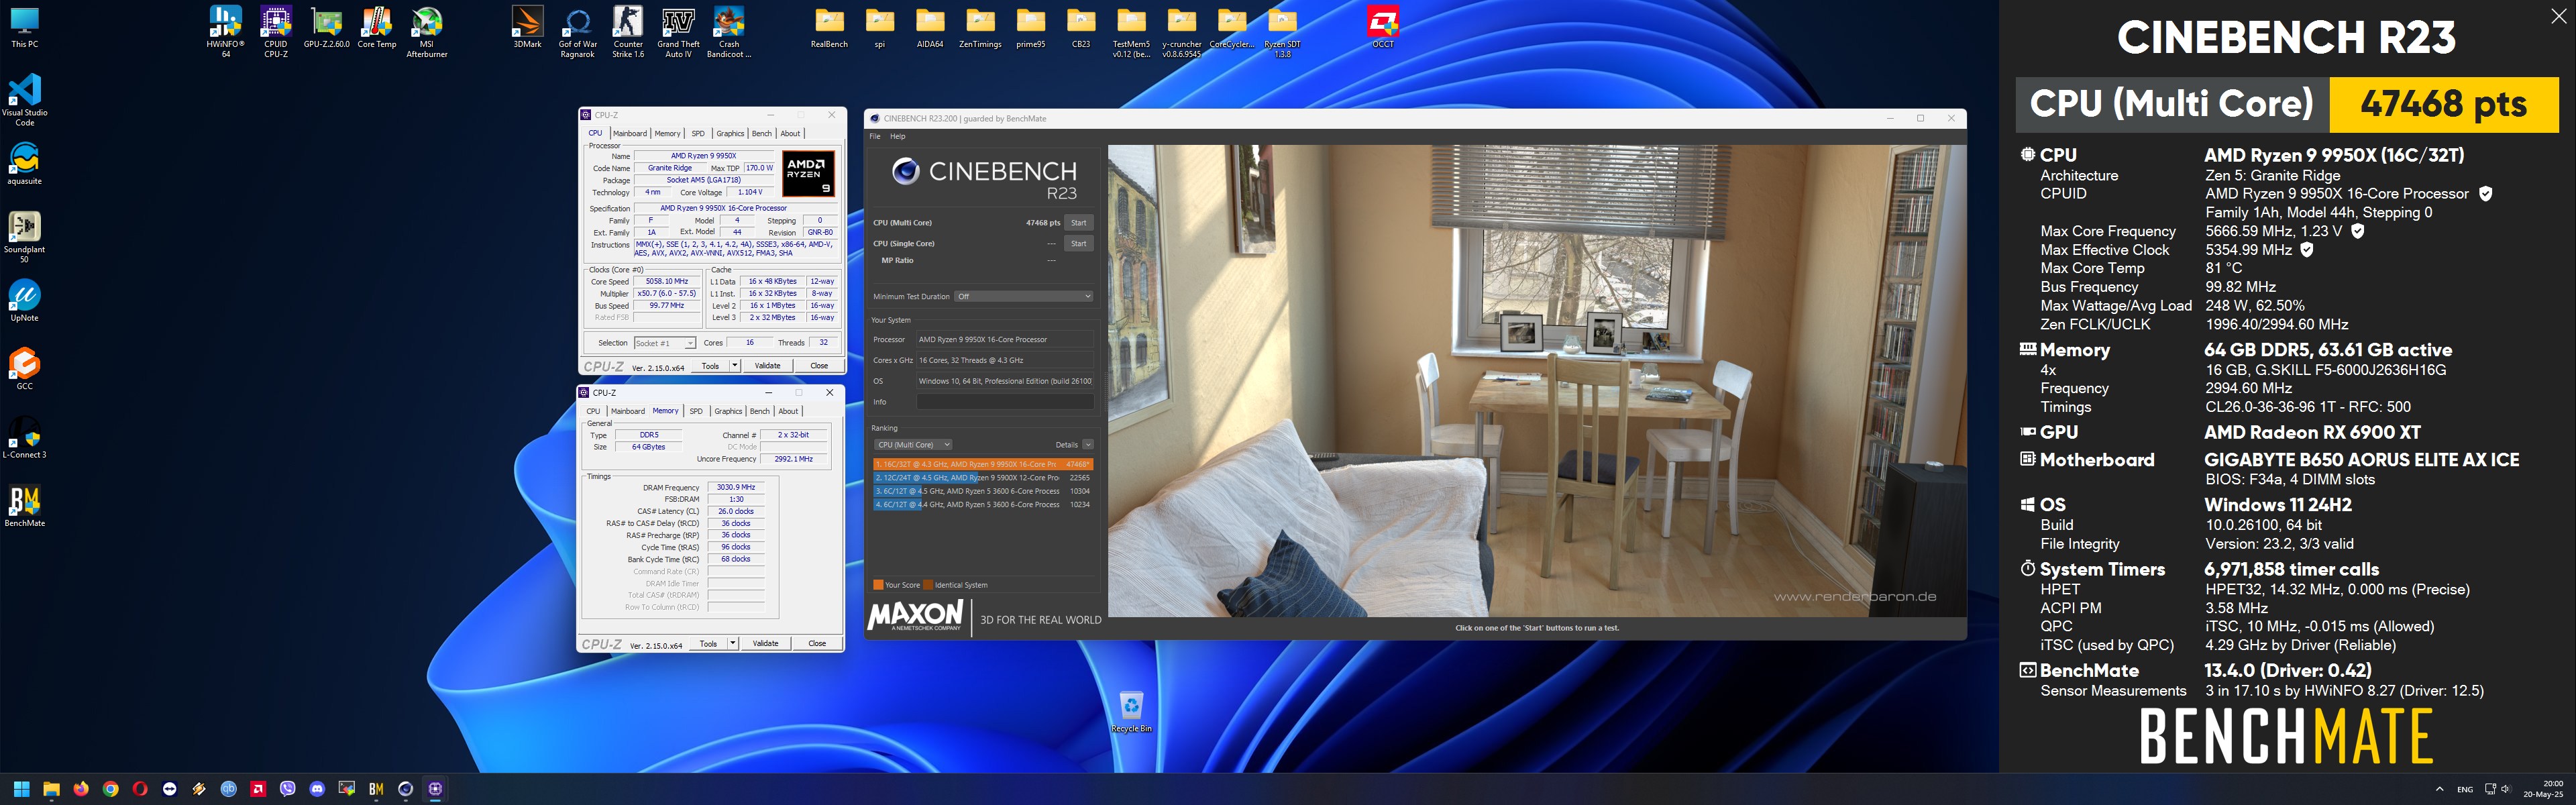Open the Tools dropdown arrow in top CPU-Z window

coord(734,366)
